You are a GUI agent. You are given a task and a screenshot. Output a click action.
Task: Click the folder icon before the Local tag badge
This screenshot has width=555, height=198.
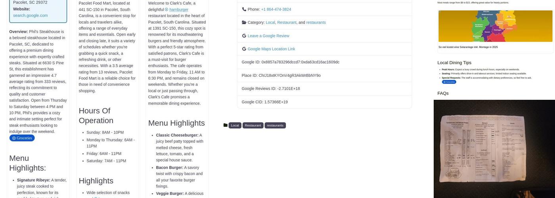tap(226, 125)
